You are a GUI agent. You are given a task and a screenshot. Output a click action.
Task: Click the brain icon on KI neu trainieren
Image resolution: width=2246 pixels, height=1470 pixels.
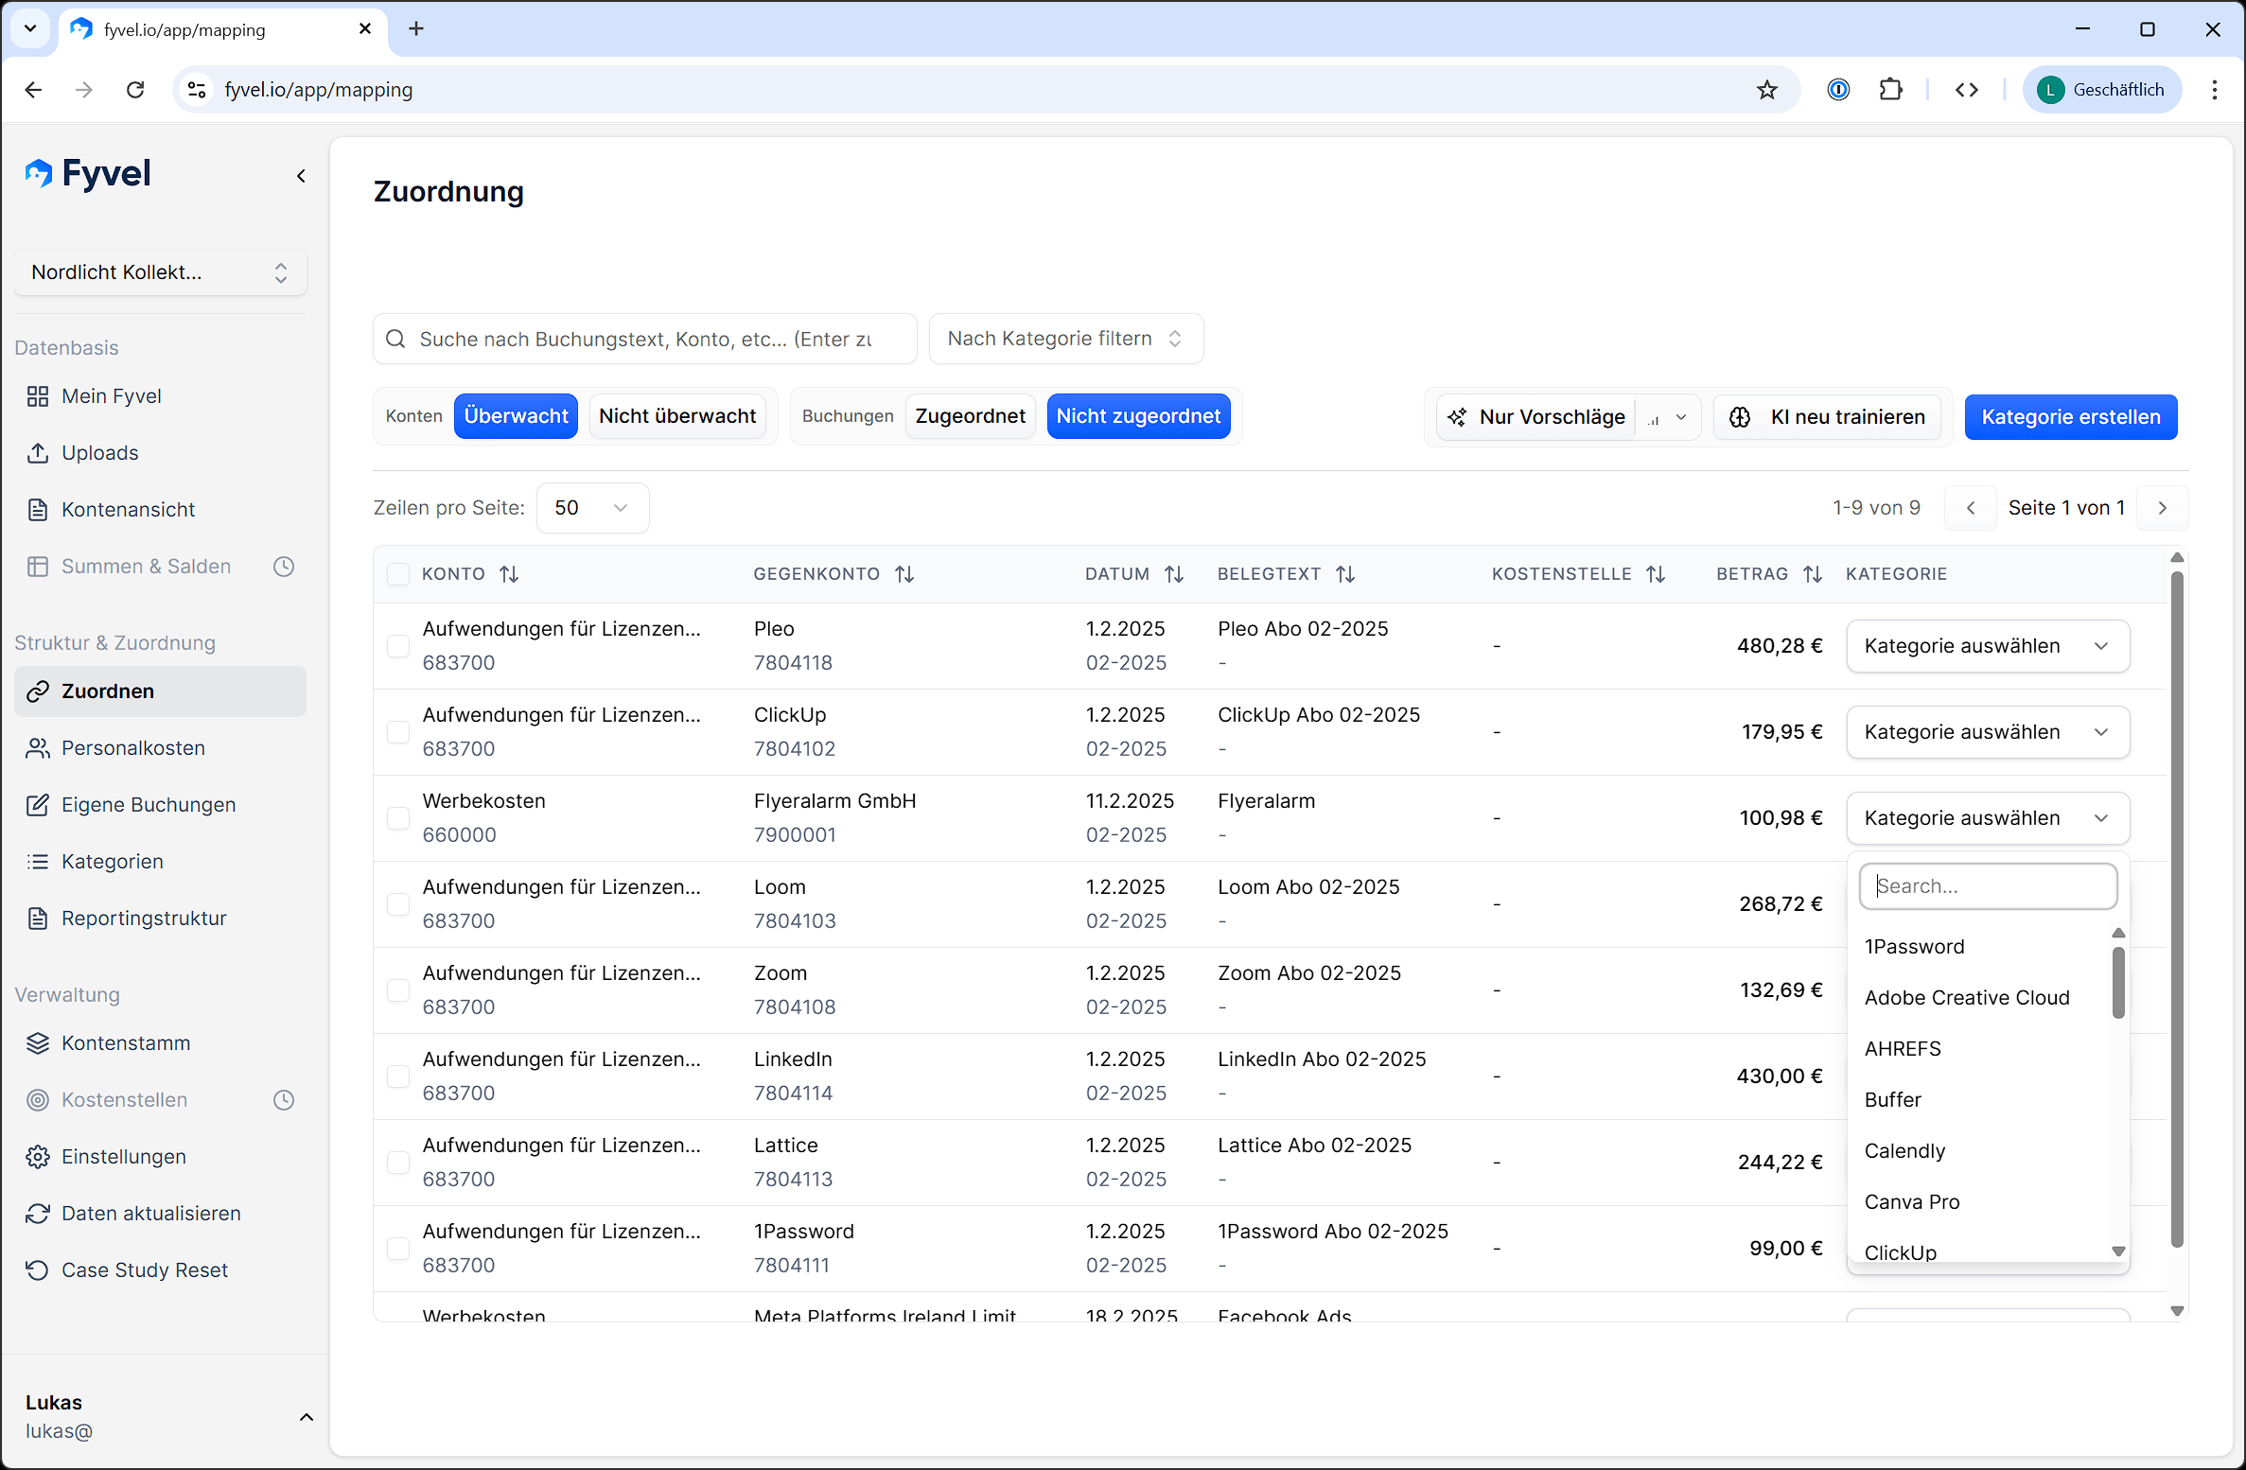[x=1740, y=417]
